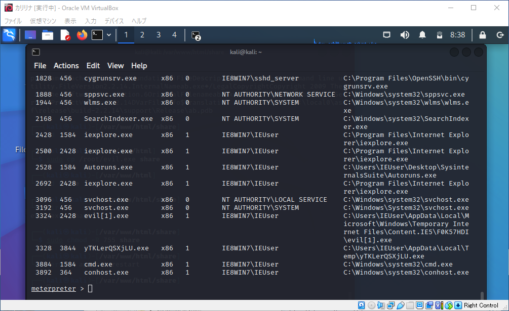This screenshot has width=509, height=311.
Task: Click the power manager battery tray icon
Action: coord(440,35)
